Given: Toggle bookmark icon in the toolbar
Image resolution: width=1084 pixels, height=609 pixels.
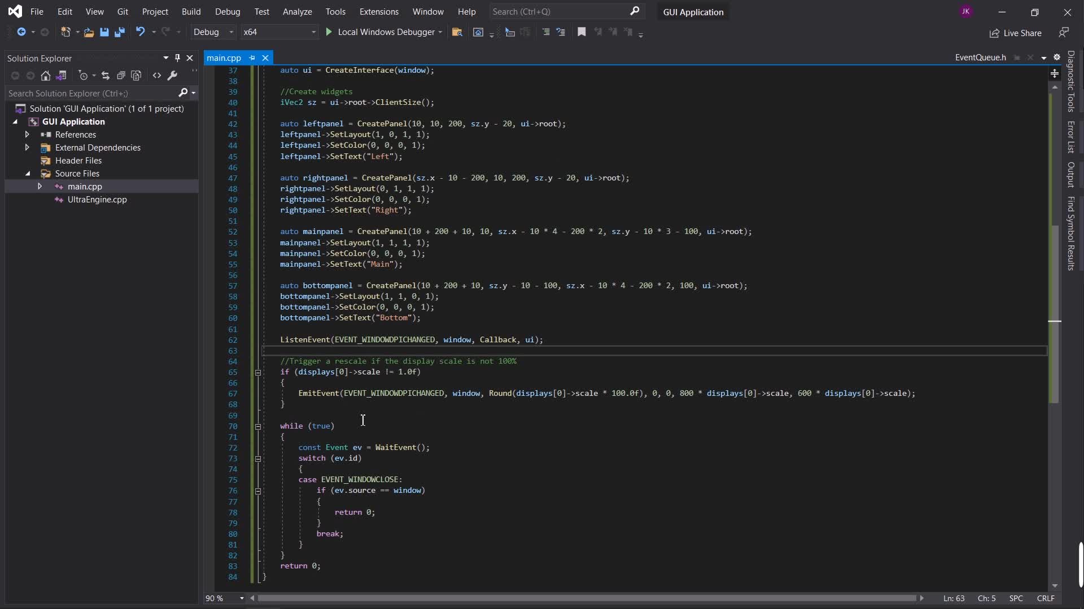Looking at the screenshot, I should coord(582,32).
